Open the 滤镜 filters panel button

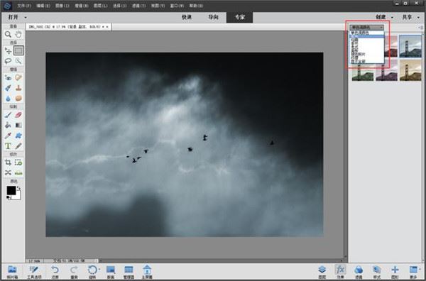[359, 272]
